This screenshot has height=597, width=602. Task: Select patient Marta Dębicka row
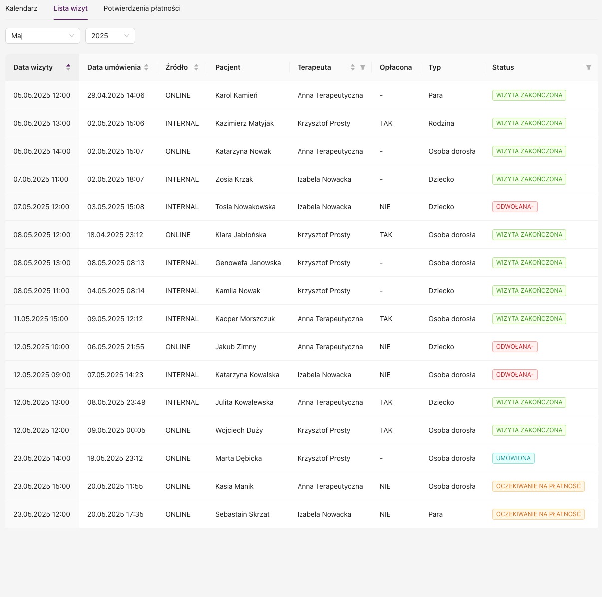[x=238, y=458]
